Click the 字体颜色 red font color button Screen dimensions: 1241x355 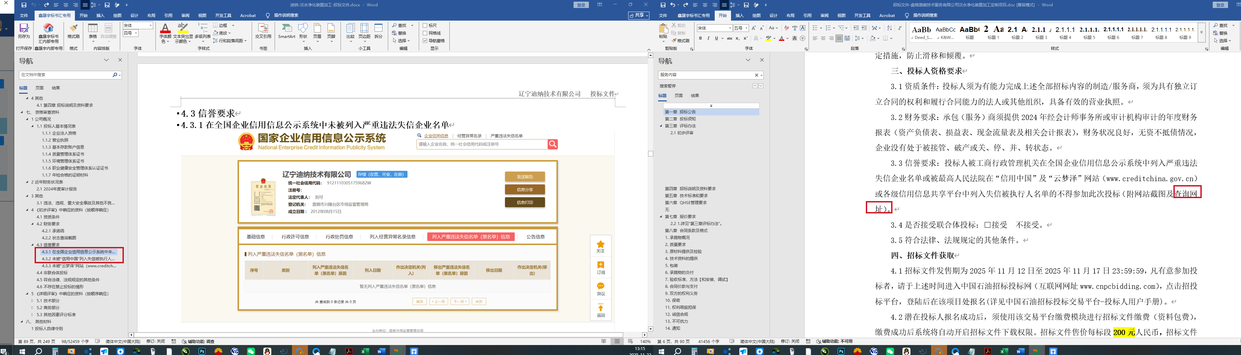(x=165, y=33)
